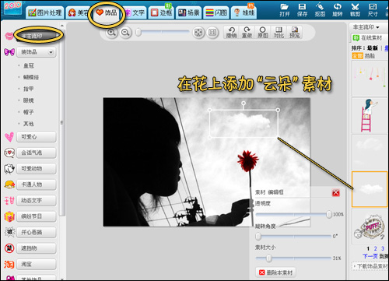Screen dimensions: 389x281
Task: Expand the 装饰品 dropdown
Action: point(37,52)
